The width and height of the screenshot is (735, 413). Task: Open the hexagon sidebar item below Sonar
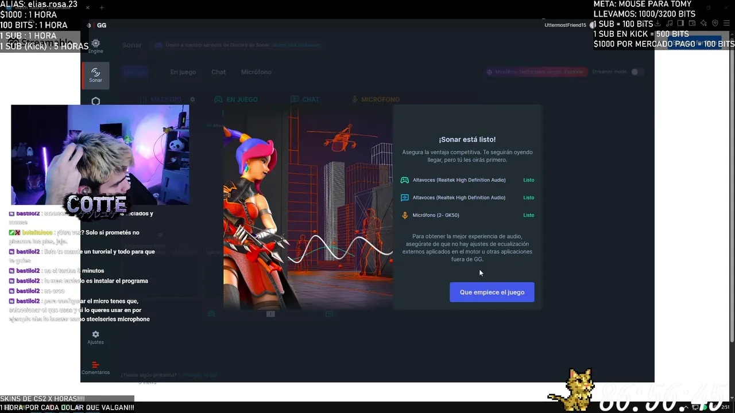pos(95,102)
